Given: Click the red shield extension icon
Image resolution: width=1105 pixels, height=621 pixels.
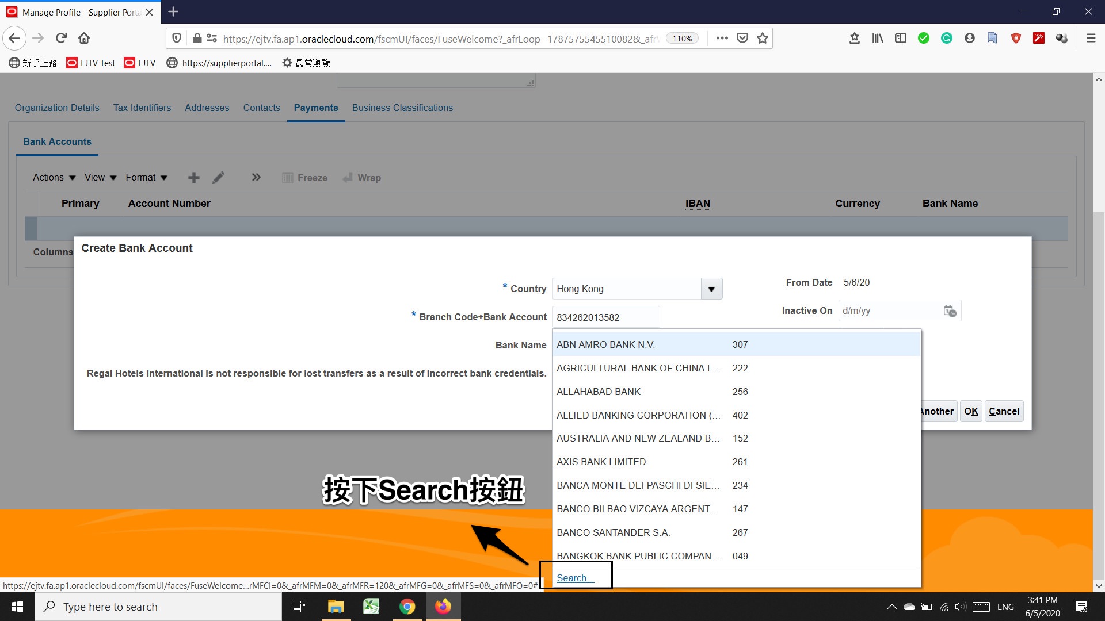Looking at the screenshot, I should (1016, 39).
